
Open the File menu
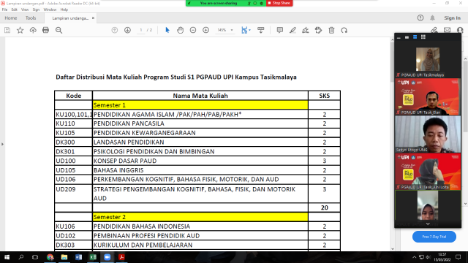click(5, 9)
